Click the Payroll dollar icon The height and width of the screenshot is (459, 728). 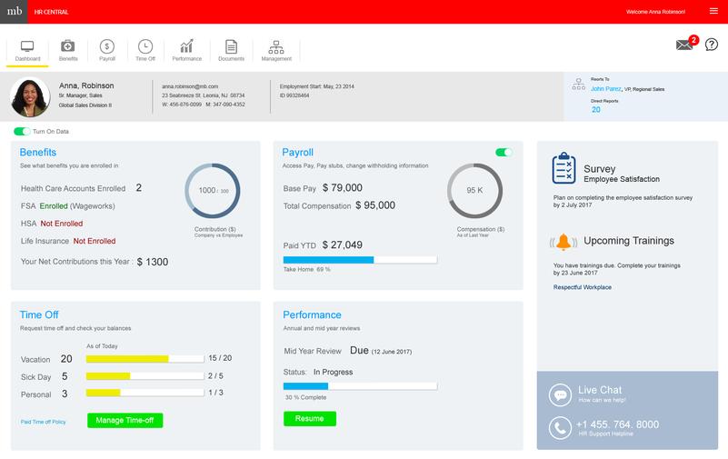[x=107, y=46]
